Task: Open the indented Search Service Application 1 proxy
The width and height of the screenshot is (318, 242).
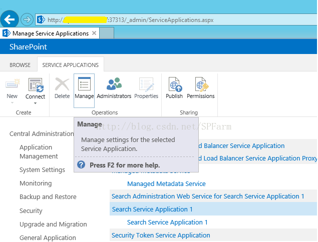Action: click(167, 222)
